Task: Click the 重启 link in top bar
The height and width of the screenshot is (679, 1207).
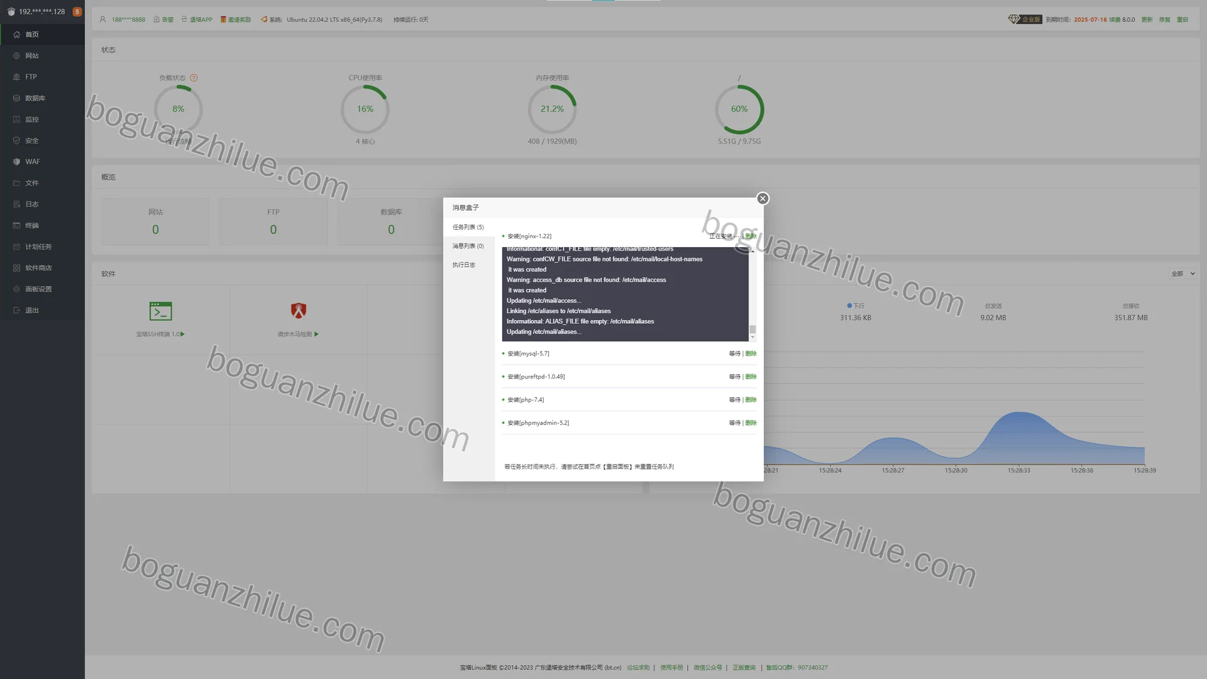Action: pos(1182,19)
